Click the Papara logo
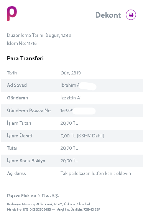The image size is (143, 216). [x=12, y=13]
